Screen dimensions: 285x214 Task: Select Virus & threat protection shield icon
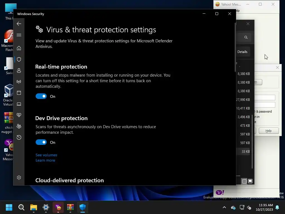pos(19,59)
